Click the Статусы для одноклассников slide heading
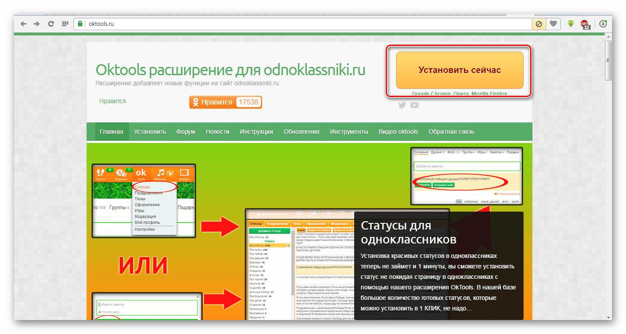Viewport: 626px width, 334px height. coord(409,233)
